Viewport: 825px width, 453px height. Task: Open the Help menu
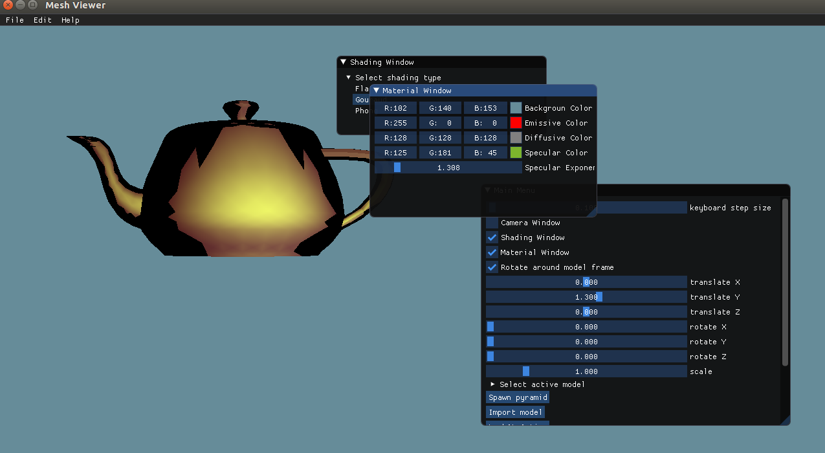[71, 20]
